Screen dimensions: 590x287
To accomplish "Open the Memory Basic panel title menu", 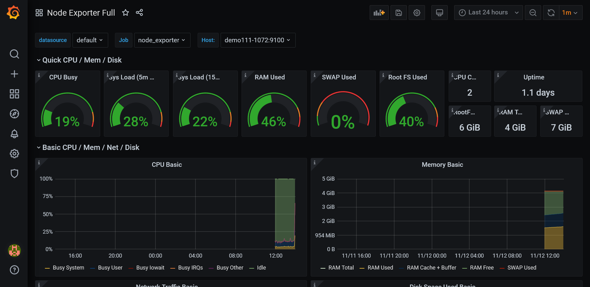I will (442, 165).
